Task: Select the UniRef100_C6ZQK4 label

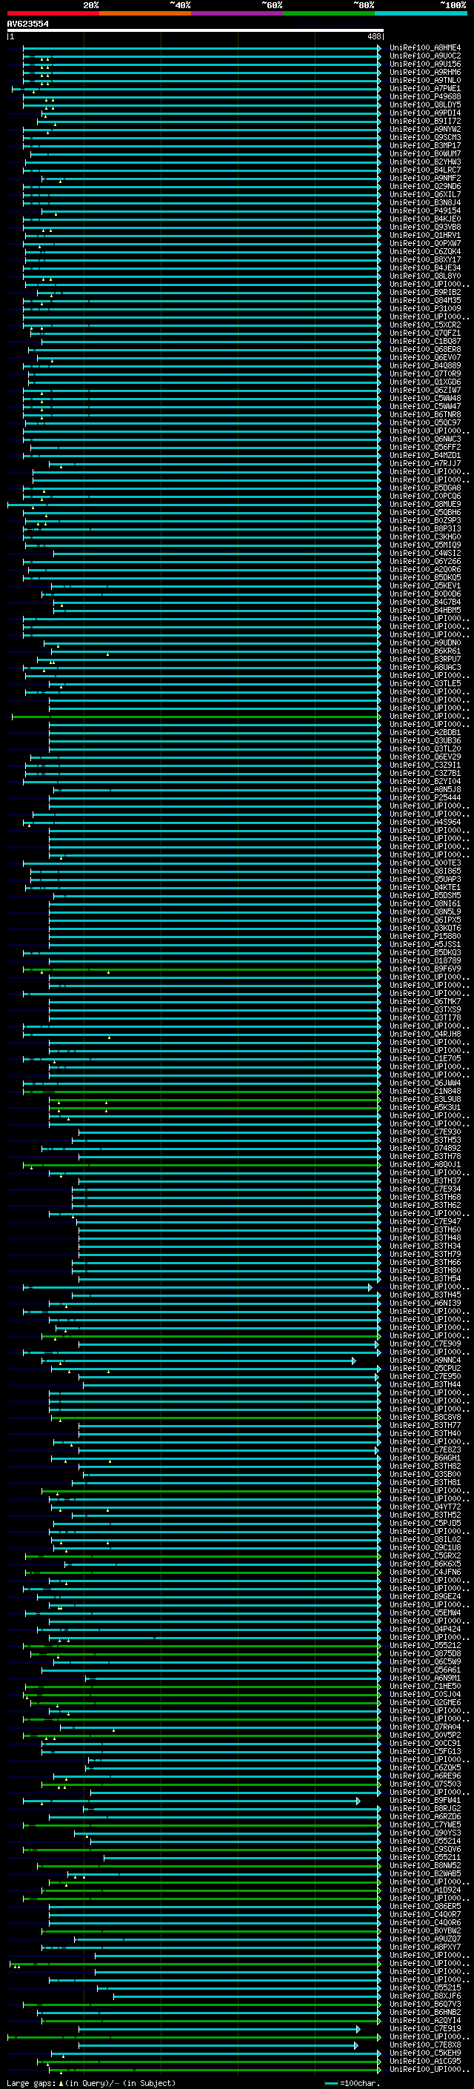Action: tap(424, 251)
